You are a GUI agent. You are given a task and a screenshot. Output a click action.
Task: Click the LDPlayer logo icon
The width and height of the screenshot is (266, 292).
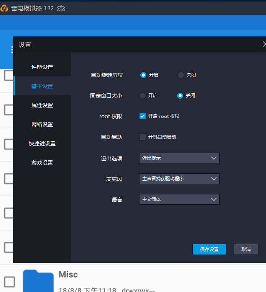coord(5,8)
